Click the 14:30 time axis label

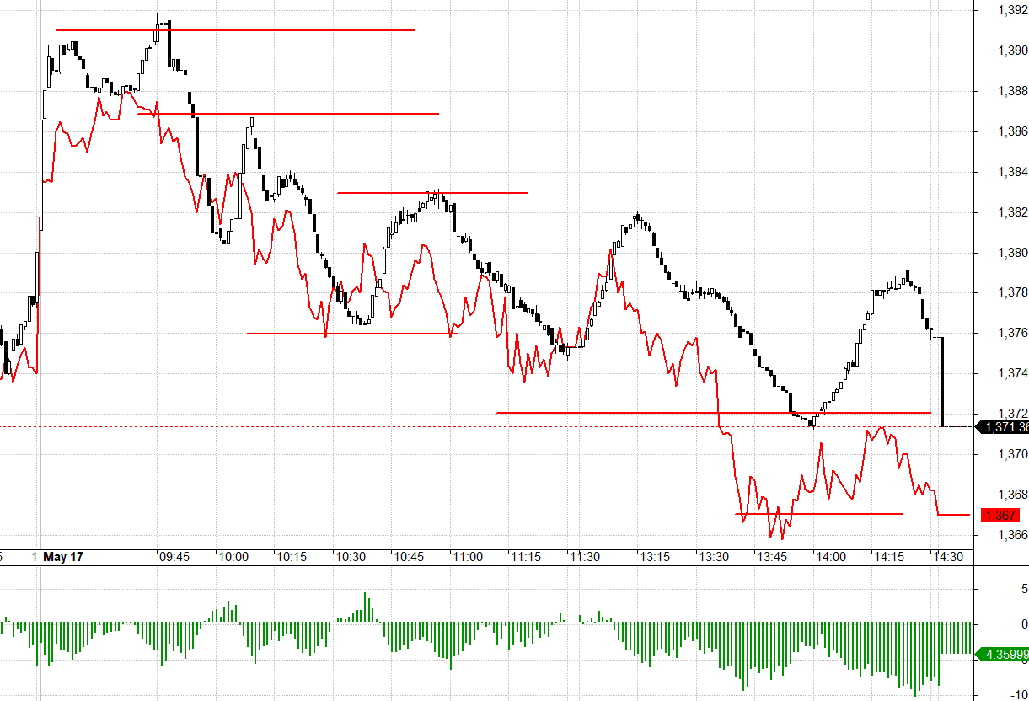pyautogui.click(x=948, y=557)
